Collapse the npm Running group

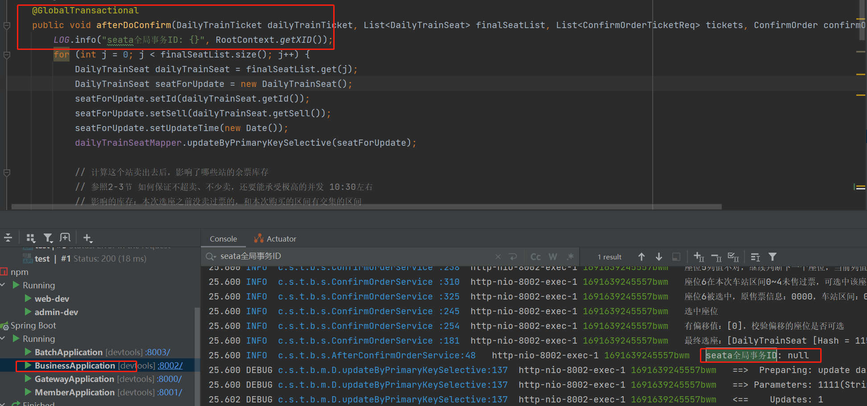click(3, 285)
